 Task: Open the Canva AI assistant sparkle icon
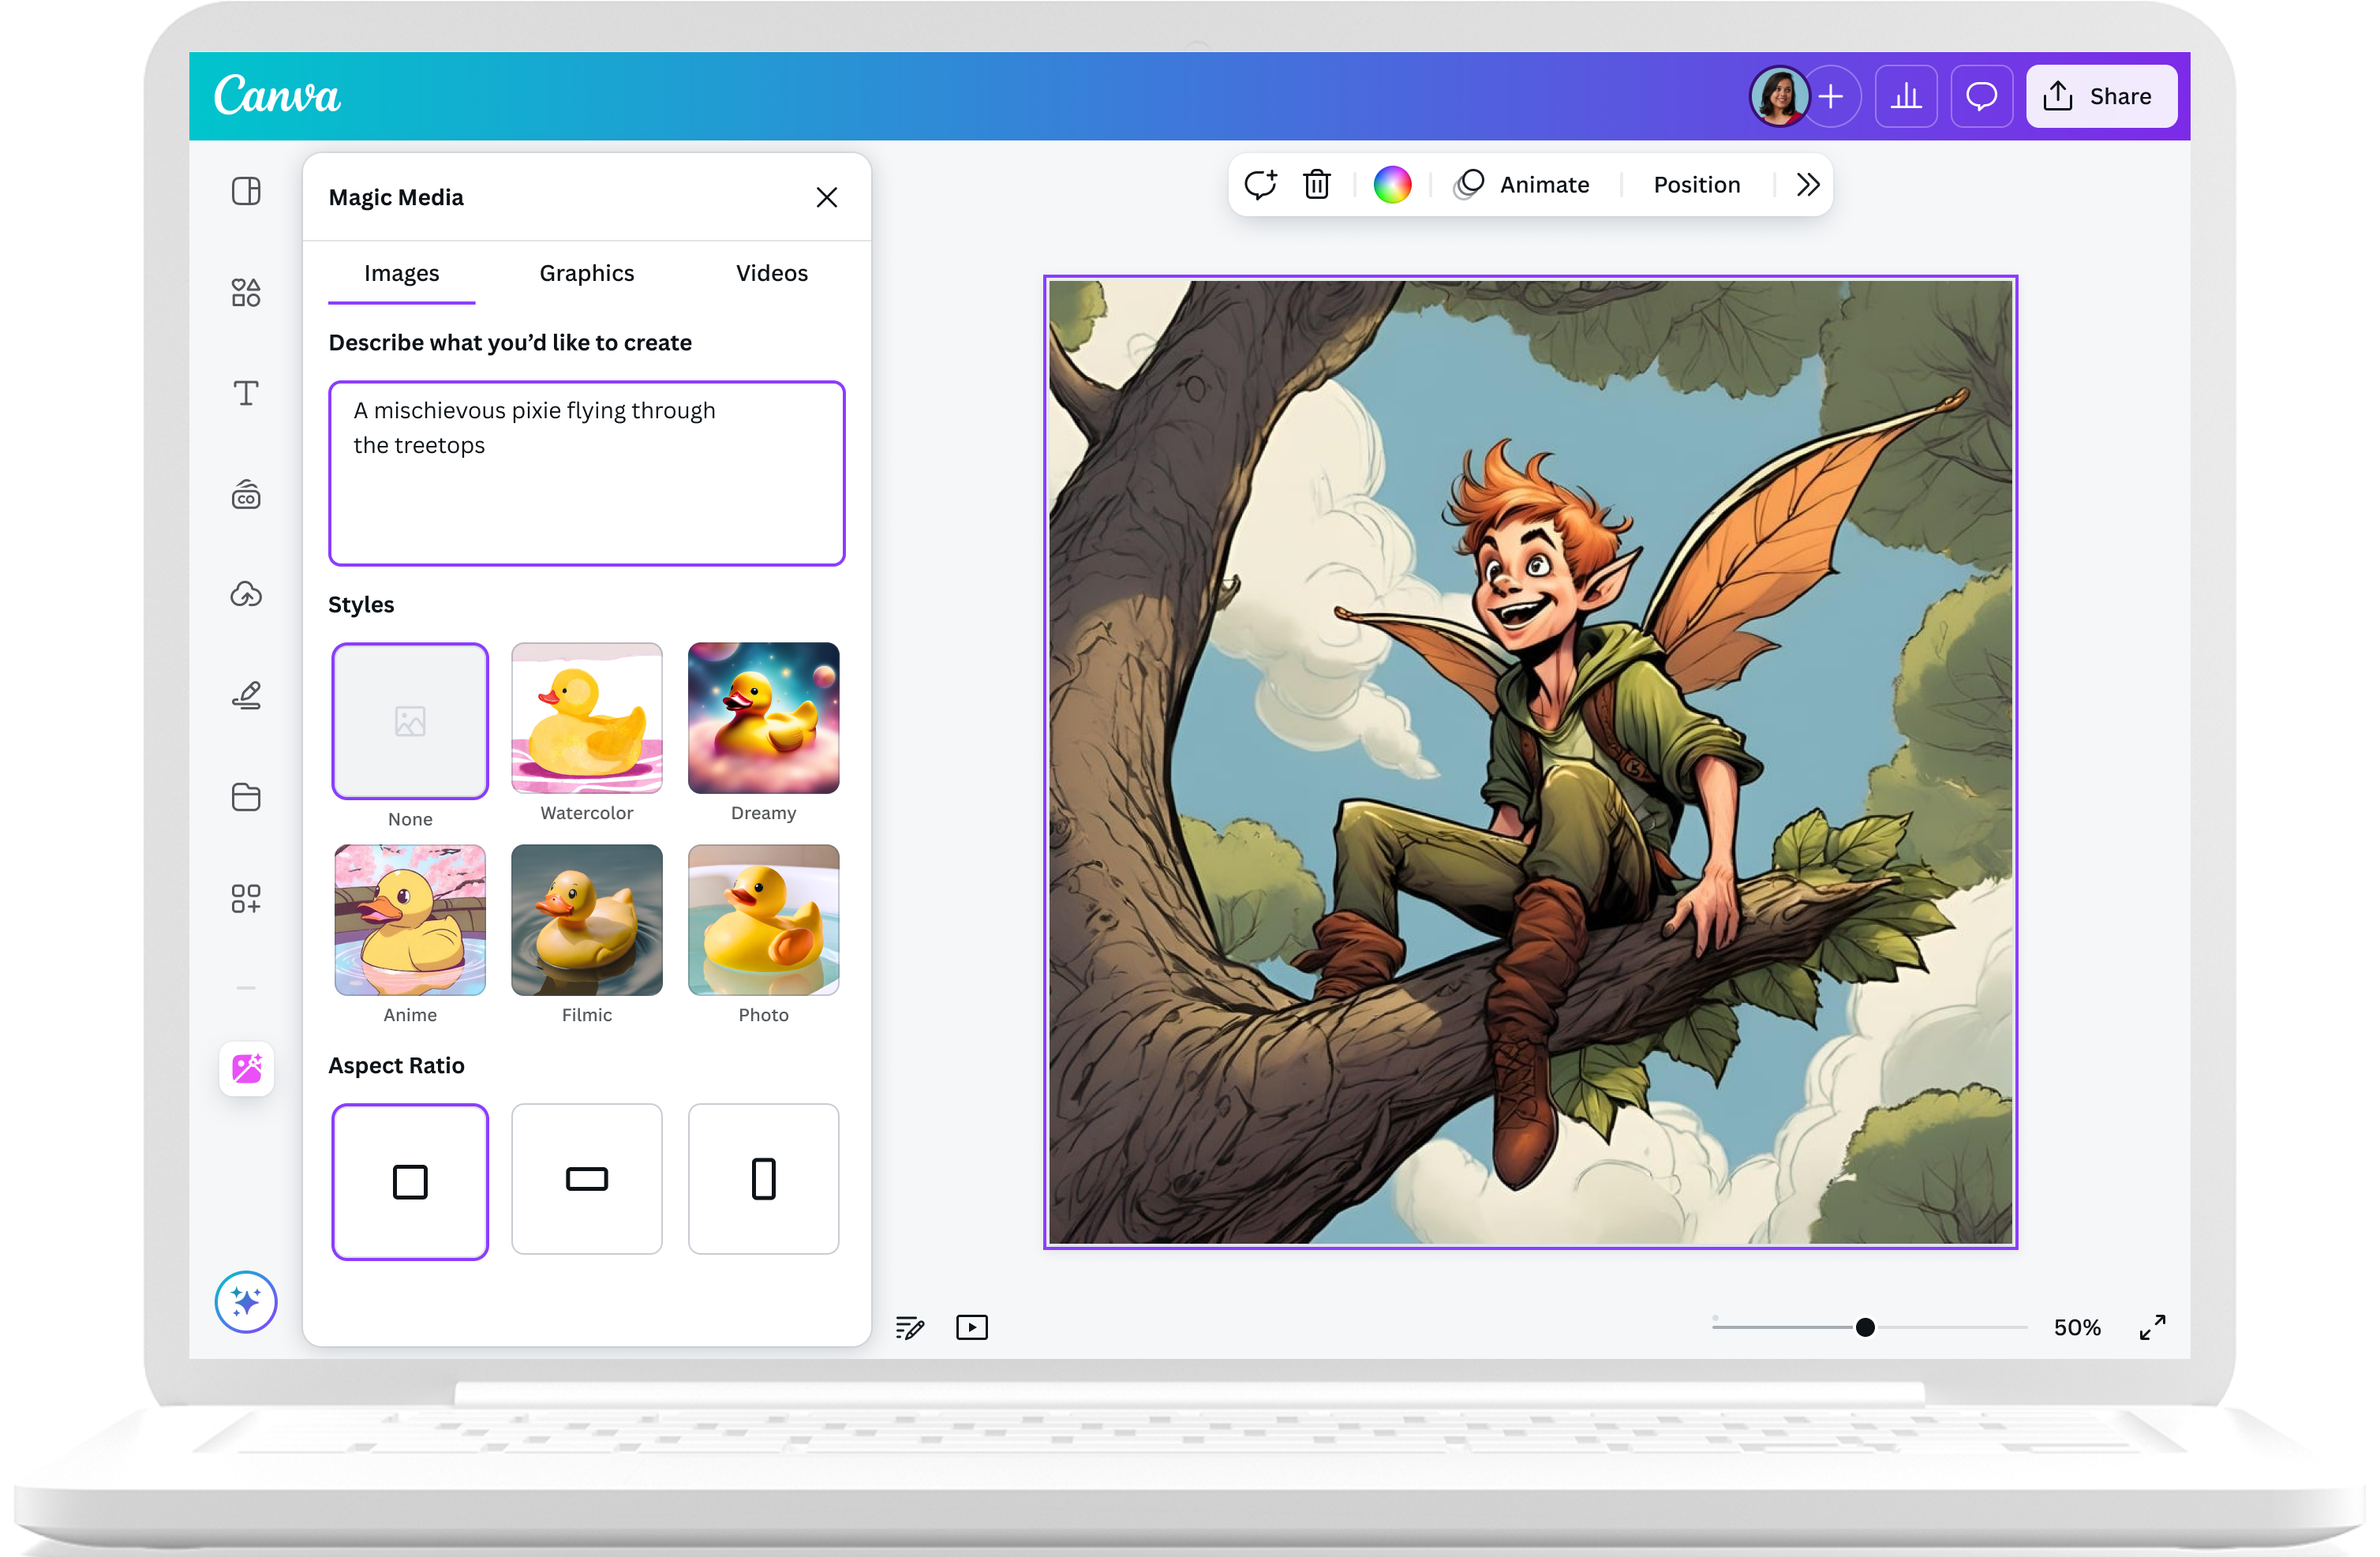click(x=245, y=1302)
